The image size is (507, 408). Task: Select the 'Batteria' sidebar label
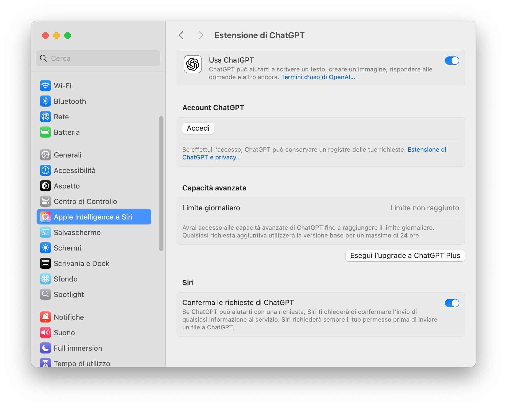[67, 132]
